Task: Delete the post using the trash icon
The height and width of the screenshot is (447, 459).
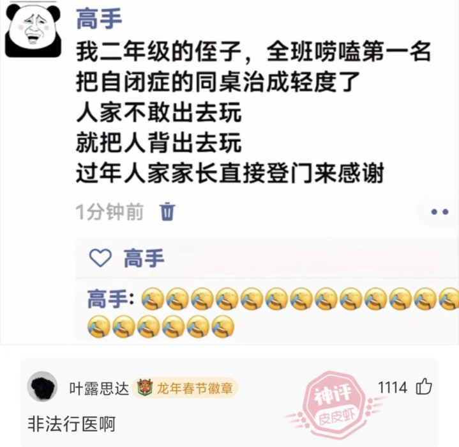Action: [167, 211]
